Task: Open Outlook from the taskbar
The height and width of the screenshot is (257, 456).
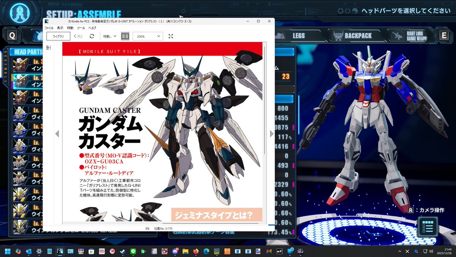Action: (29, 251)
